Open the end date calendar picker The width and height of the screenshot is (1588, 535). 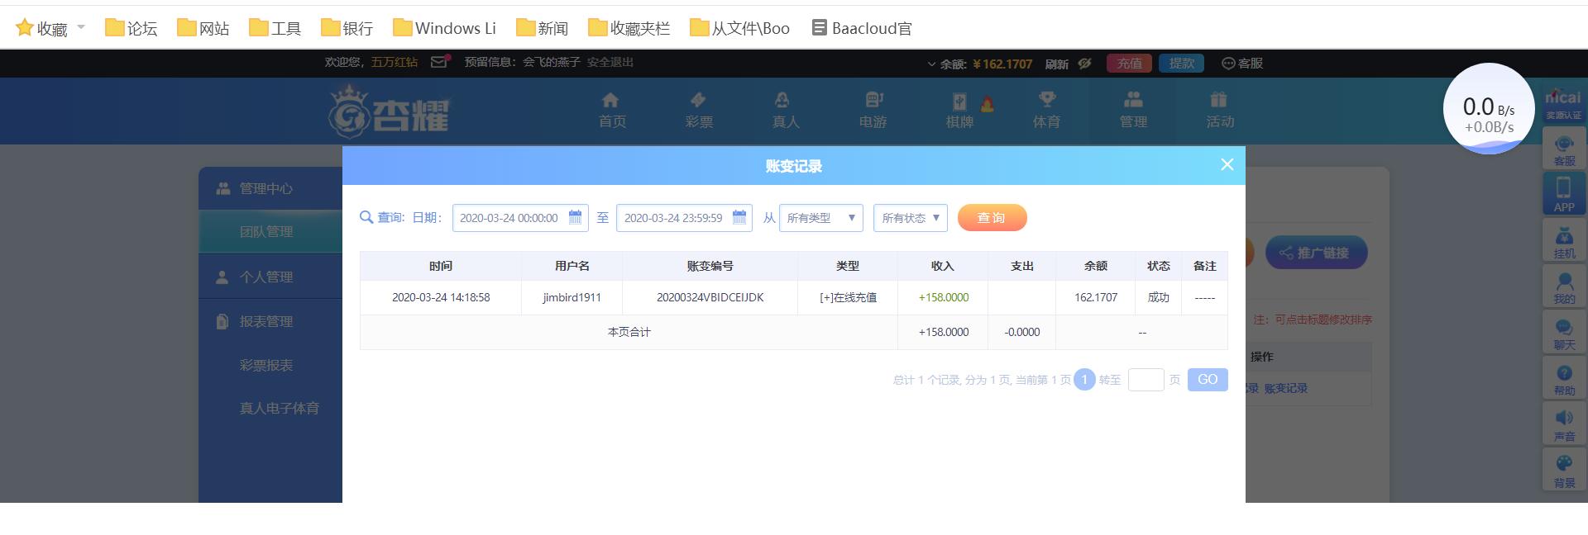tap(739, 217)
